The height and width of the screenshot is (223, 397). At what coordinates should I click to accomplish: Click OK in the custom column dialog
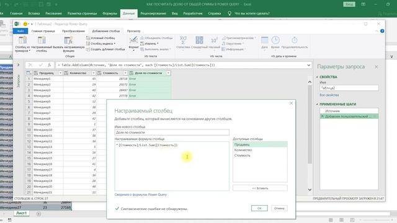coord(259,208)
